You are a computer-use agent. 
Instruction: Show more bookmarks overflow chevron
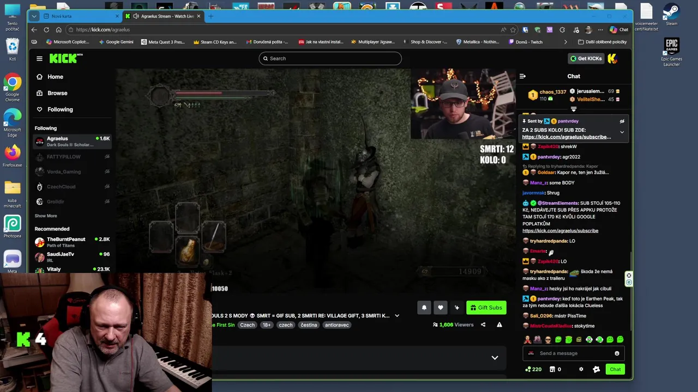[x=565, y=42]
